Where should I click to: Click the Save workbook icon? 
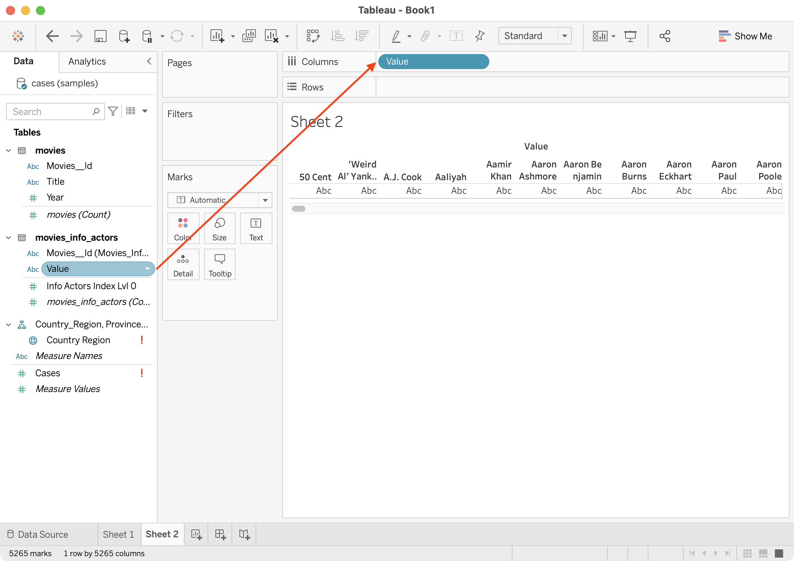100,36
